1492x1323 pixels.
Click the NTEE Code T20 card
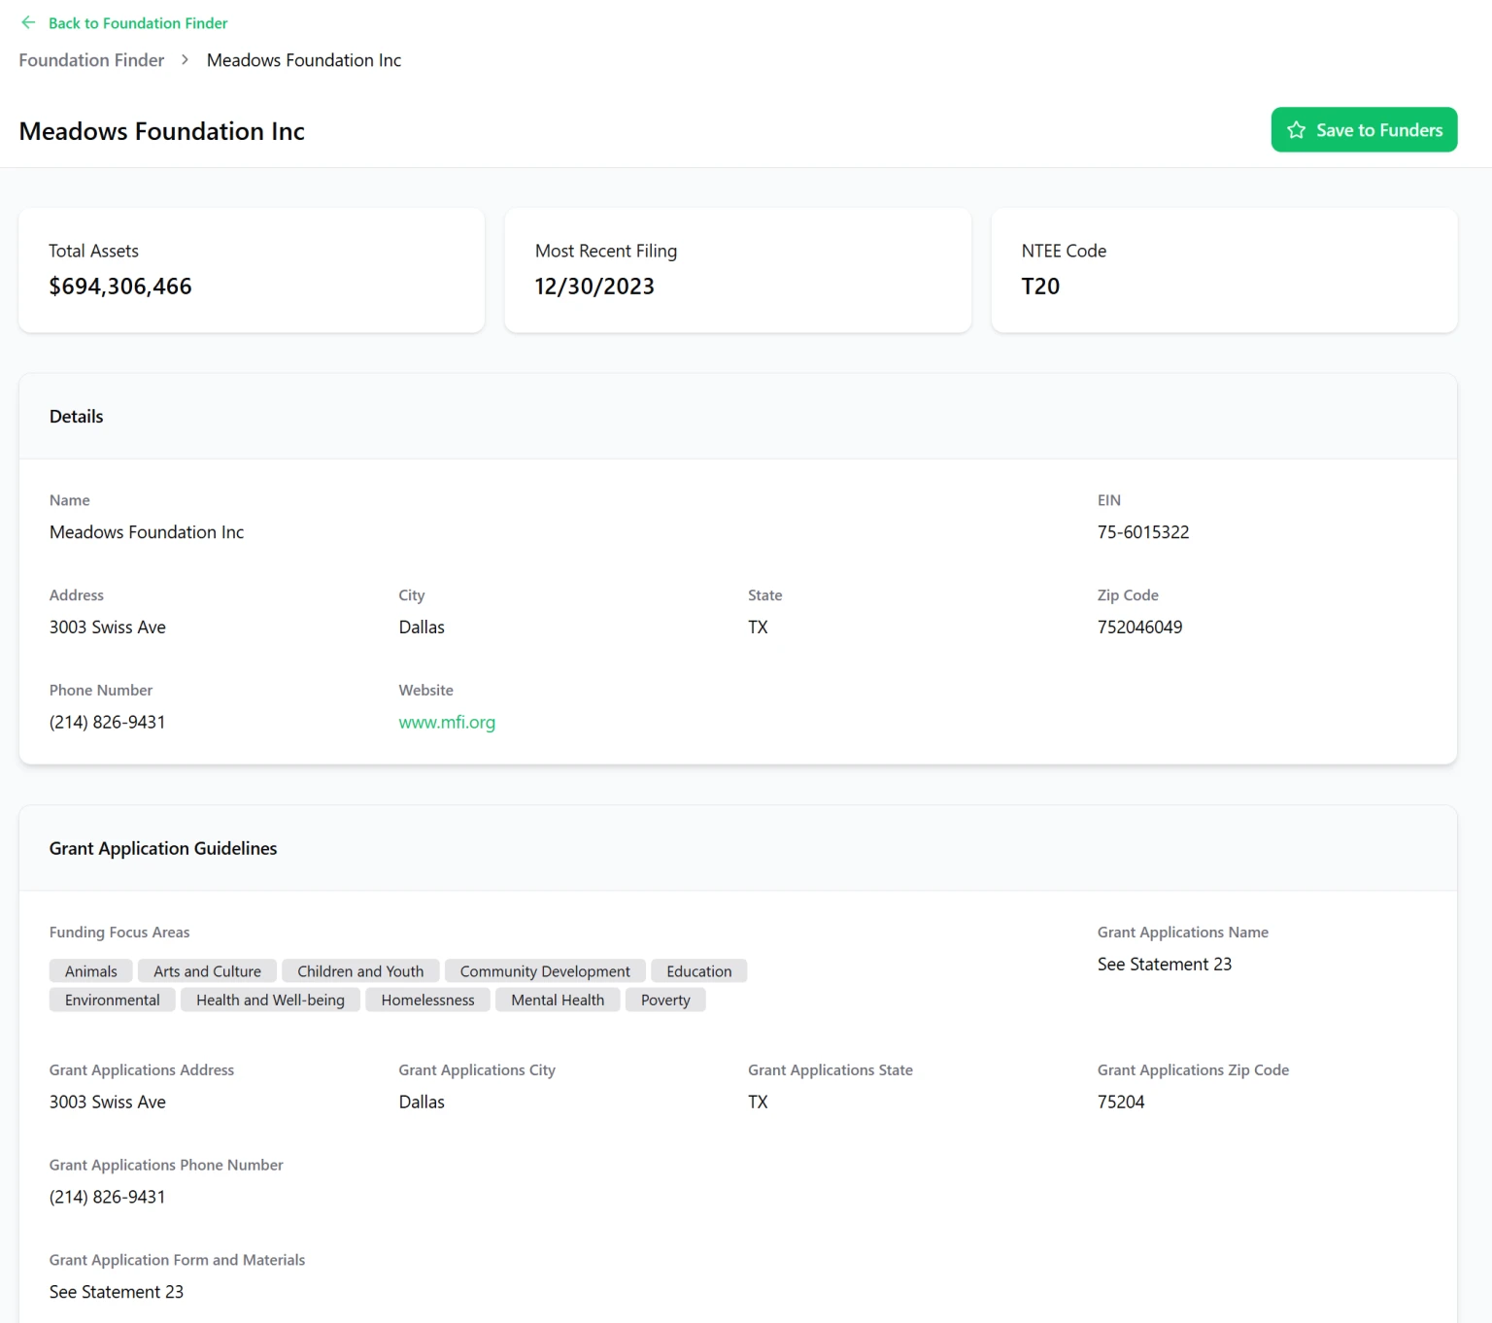[x=1223, y=270]
